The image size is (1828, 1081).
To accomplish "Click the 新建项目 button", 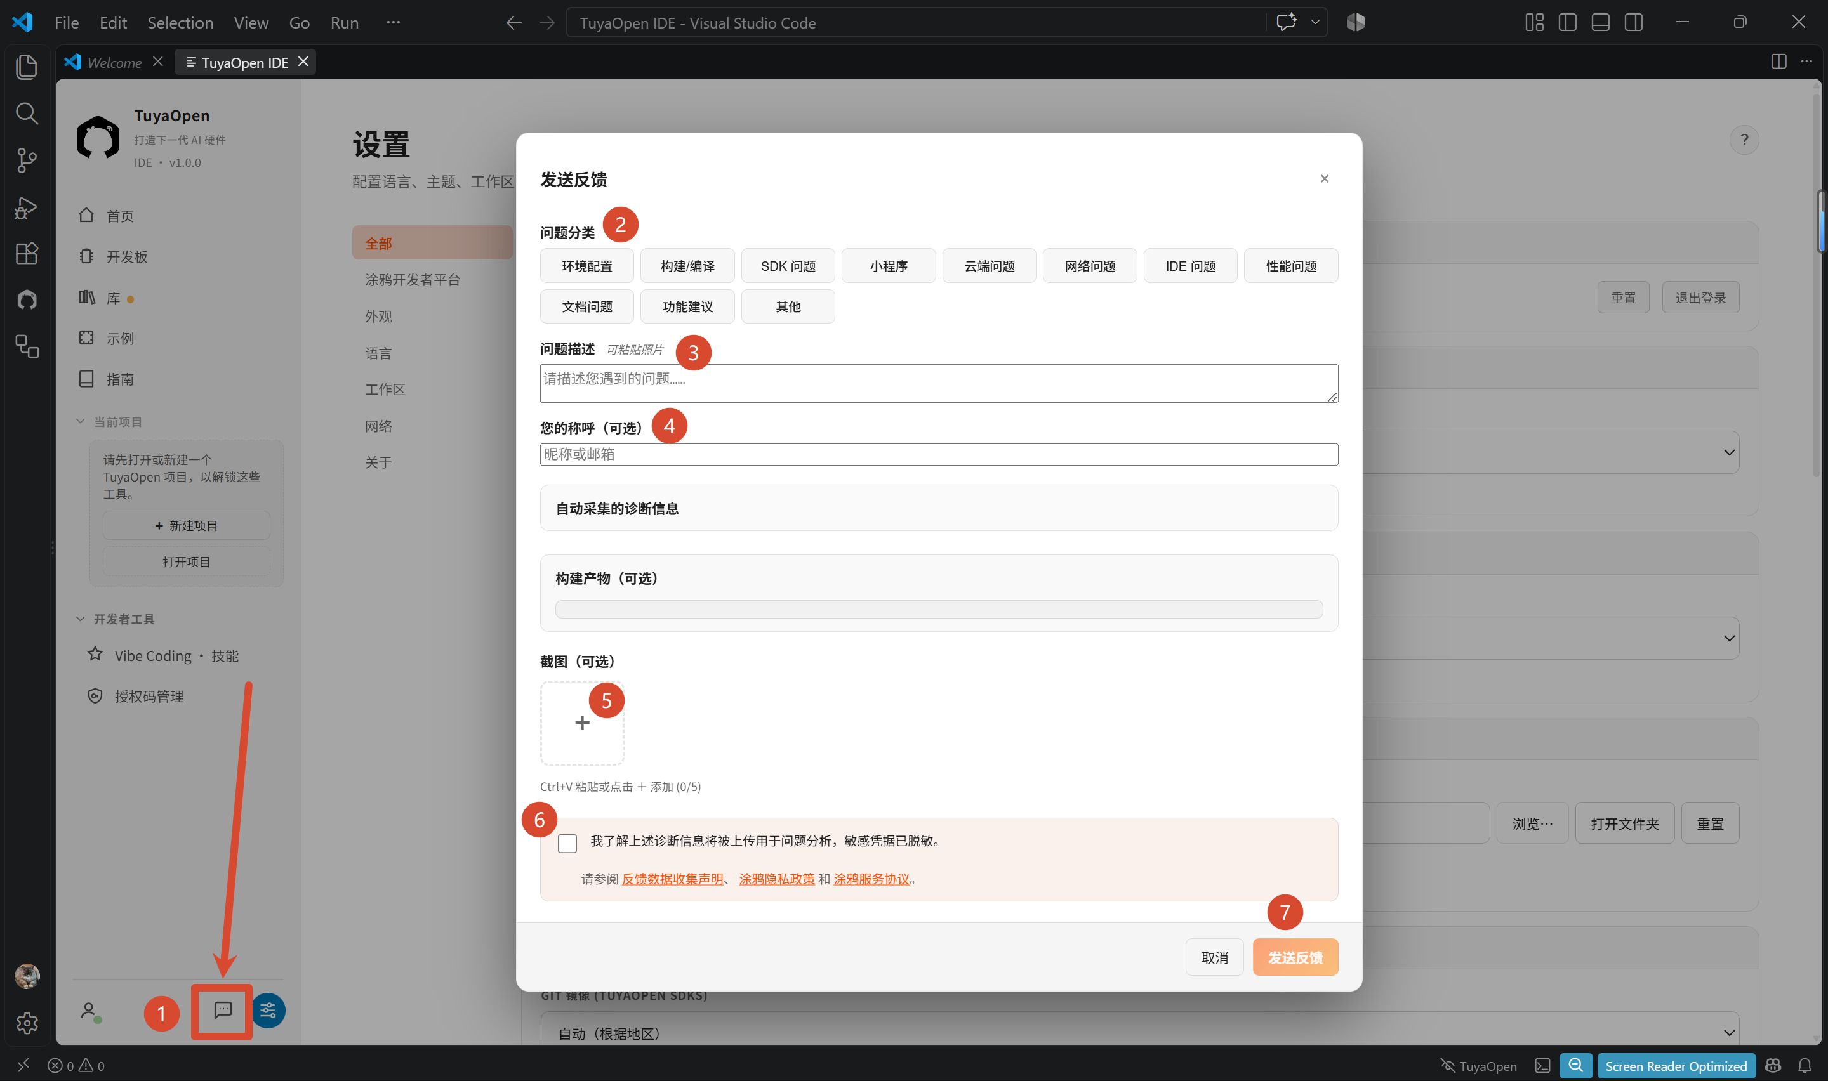I will click(187, 525).
